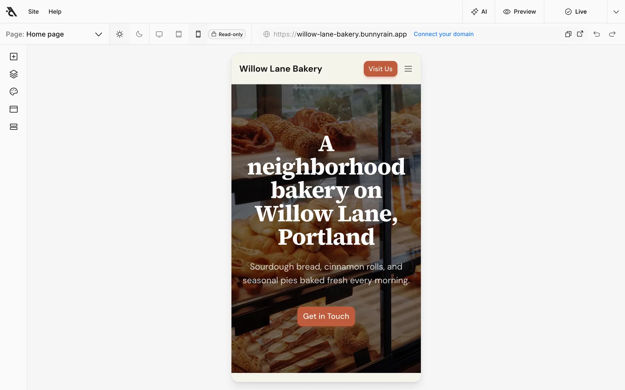The image size is (625, 390).
Task: Click the Get in Touch button
Action: pos(326,316)
